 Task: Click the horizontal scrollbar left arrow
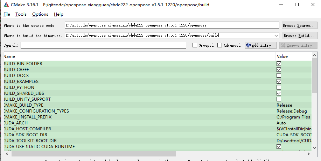(7, 154)
